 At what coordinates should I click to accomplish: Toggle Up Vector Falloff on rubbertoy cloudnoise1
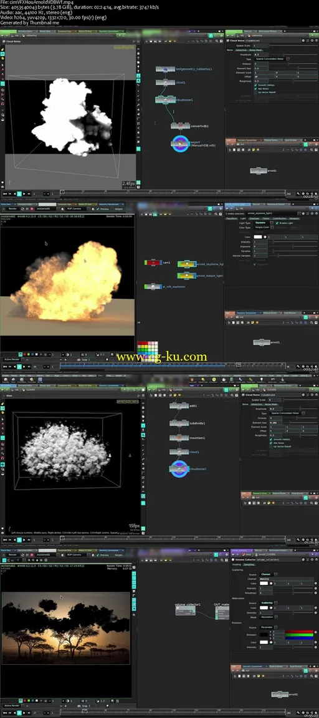pos(255,92)
